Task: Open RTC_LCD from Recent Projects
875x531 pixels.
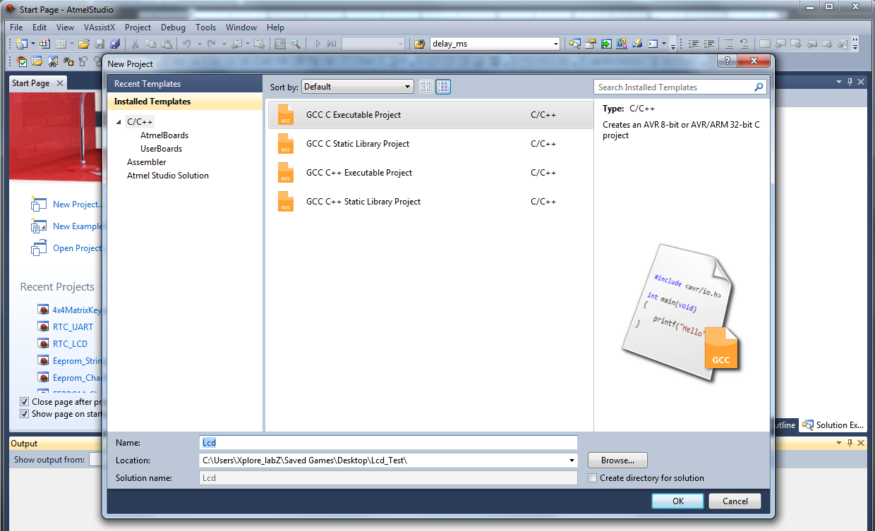Action: click(x=70, y=344)
